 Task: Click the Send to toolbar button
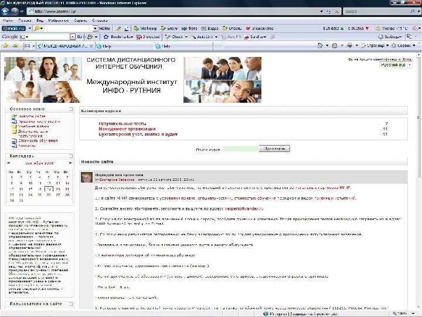(x=255, y=36)
